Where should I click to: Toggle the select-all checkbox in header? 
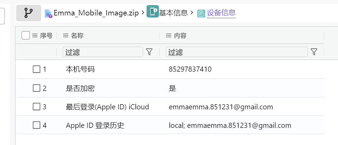tap(26, 35)
